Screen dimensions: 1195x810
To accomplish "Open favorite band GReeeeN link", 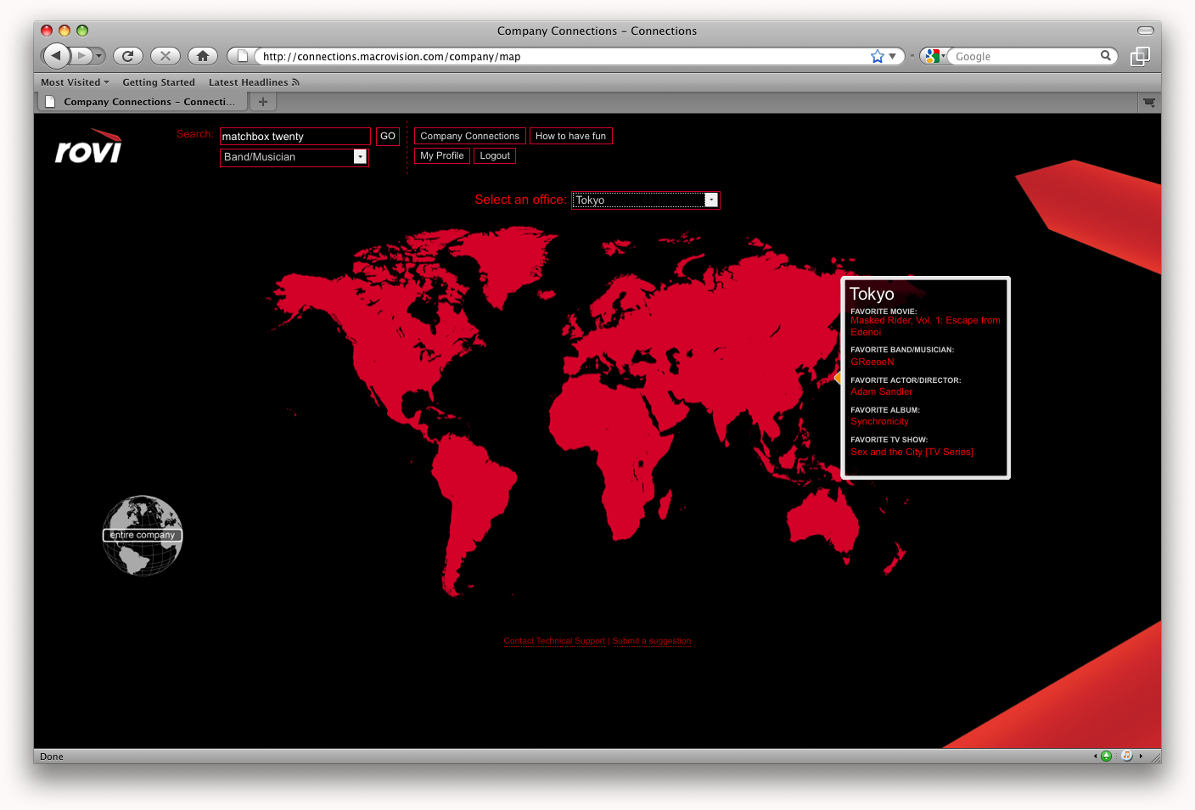I will point(872,362).
